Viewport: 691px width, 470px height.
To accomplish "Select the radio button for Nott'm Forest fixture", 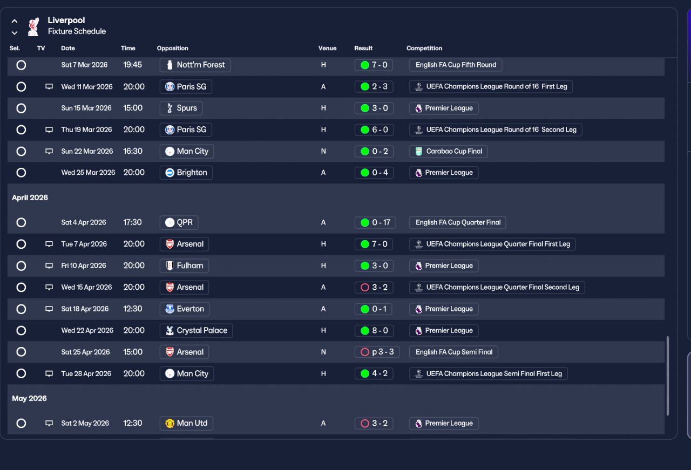I will tap(21, 65).
